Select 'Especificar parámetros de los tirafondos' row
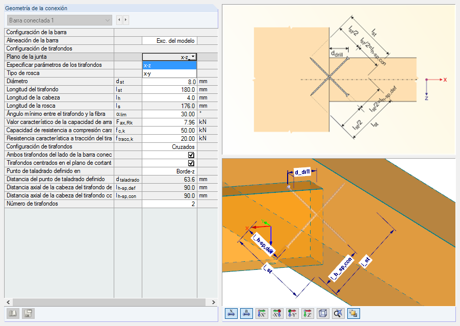This screenshot has width=460, height=326. point(111,65)
